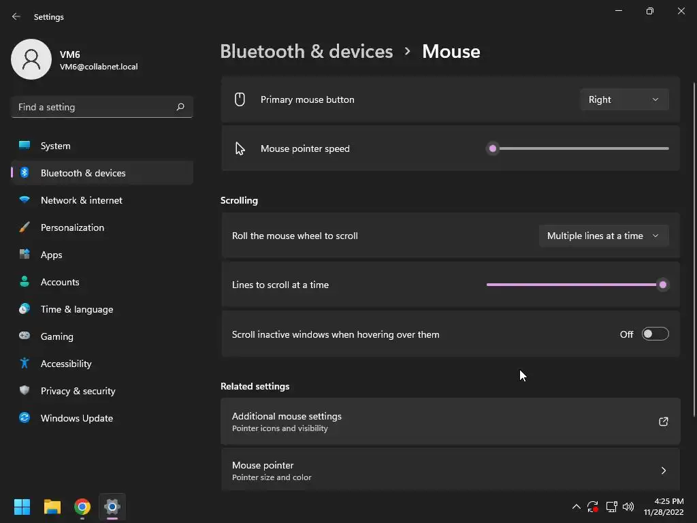This screenshot has width=697, height=523.
Task: Click the settings page vertical scrollbar
Action: tap(694, 249)
